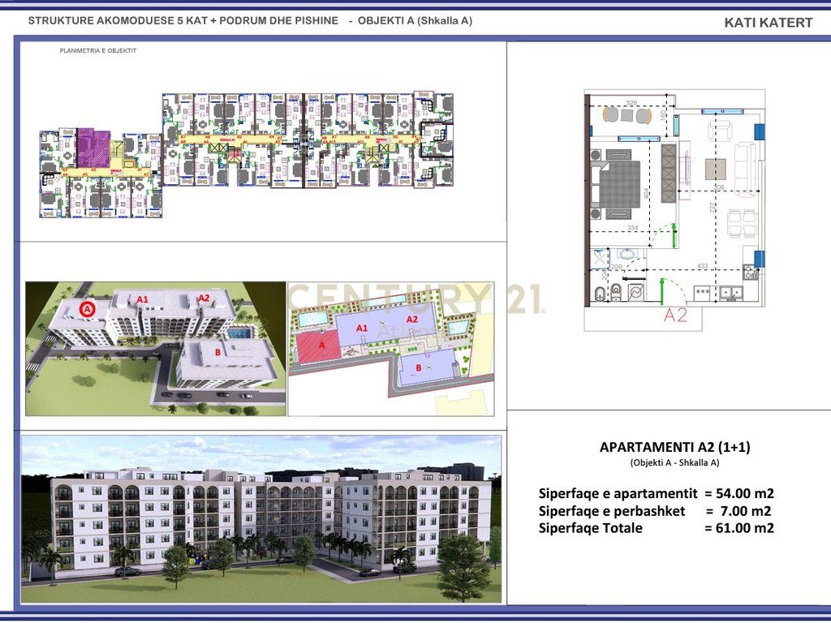831x623 pixels.
Task: Click the 'Siperfaqe Totale' label
Action: pos(591,528)
